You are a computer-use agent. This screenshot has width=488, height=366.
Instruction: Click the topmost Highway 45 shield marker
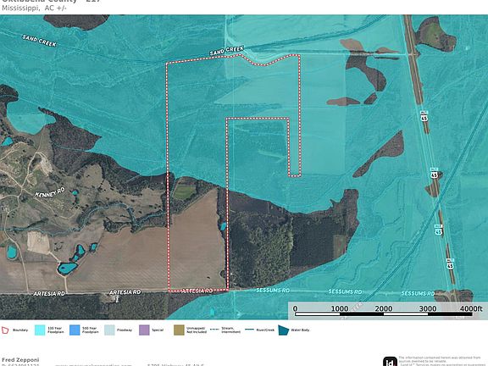point(424,115)
